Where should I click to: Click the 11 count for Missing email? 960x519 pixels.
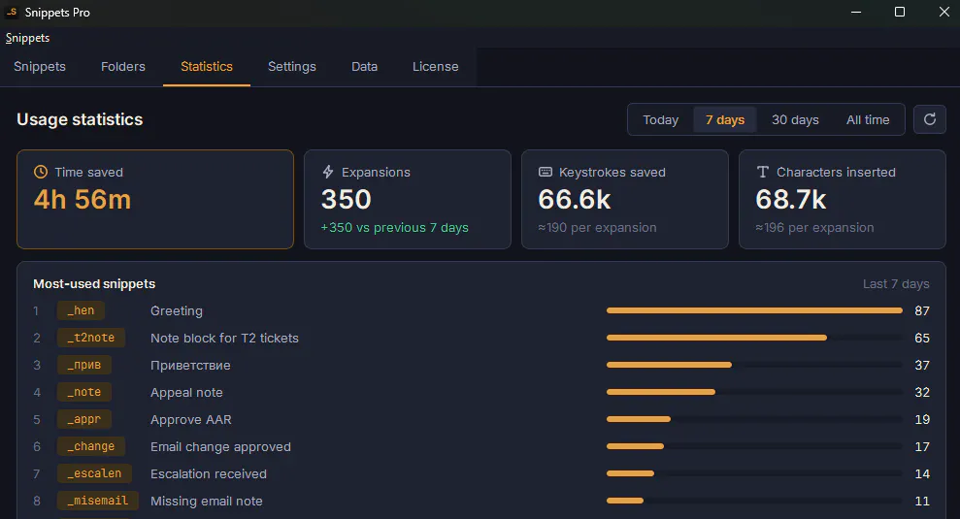coord(922,502)
